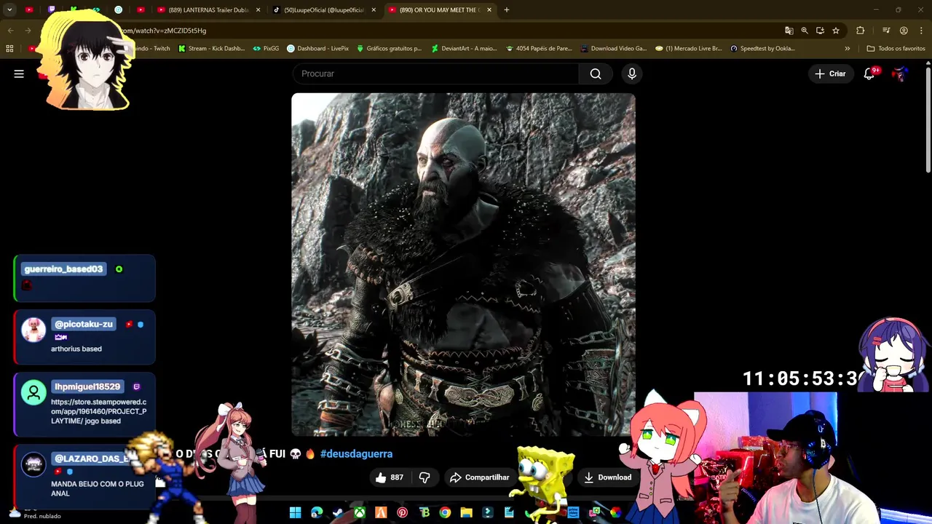Click chat username @picotaku-zu

83,324
